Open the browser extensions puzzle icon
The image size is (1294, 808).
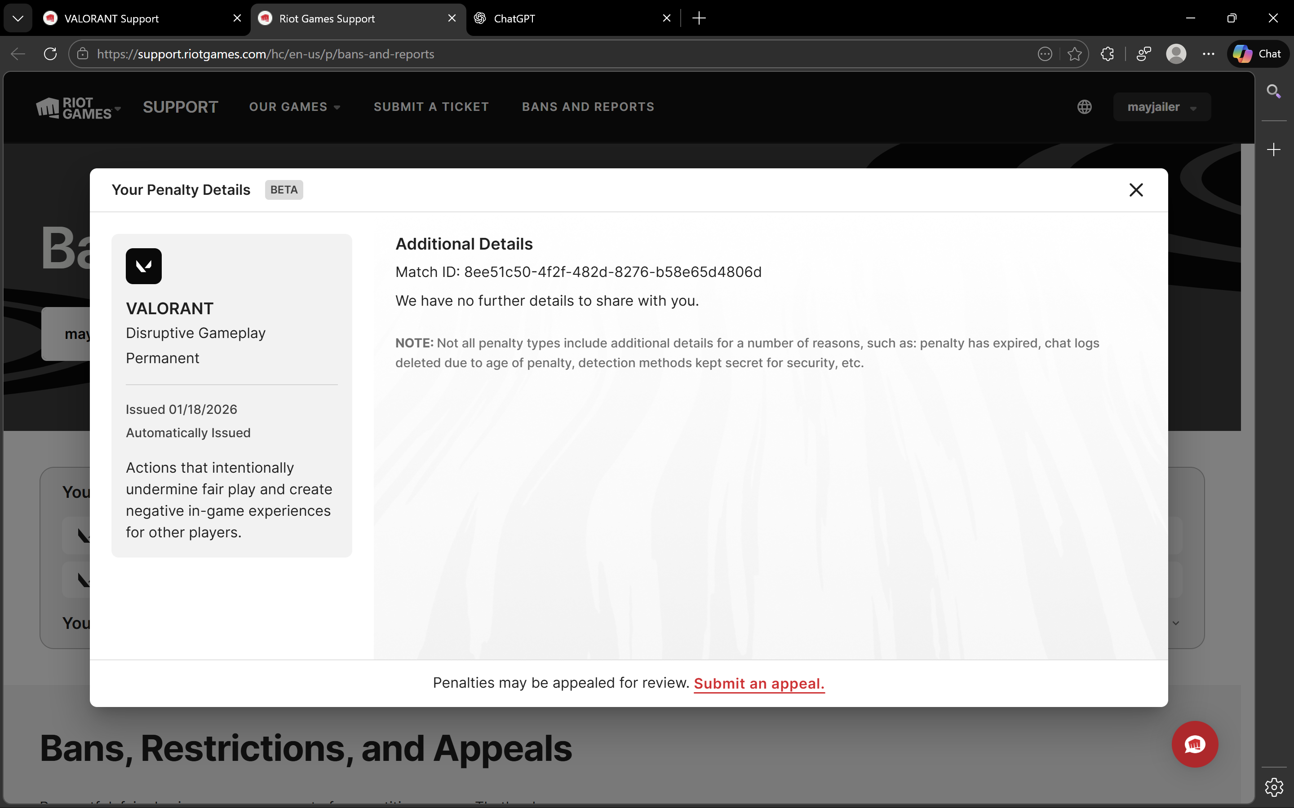click(1108, 54)
